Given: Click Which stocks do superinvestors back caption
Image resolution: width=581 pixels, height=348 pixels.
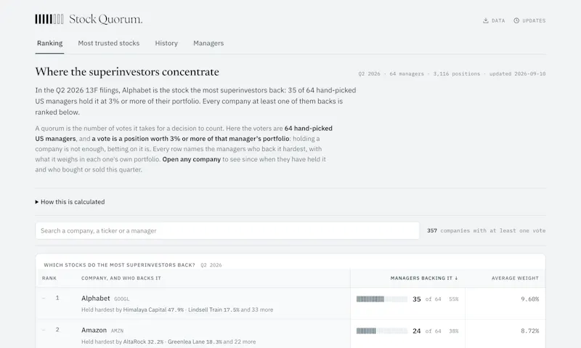Looking at the screenshot, I should tap(119, 265).
